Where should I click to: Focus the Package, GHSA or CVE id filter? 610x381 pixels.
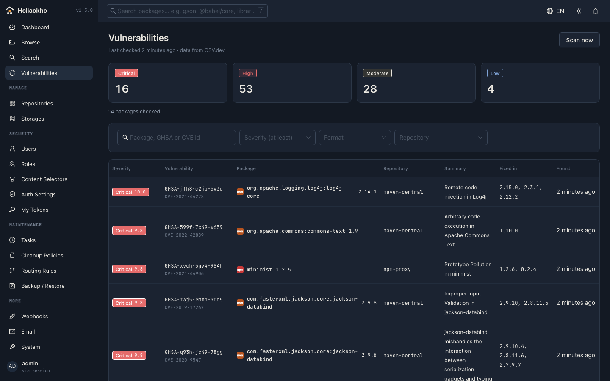[177, 138]
